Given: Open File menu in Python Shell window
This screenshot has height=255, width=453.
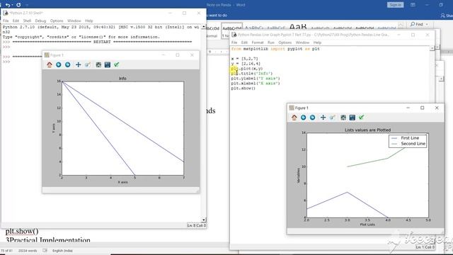Looking at the screenshot, I should click(x=6, y=21).
